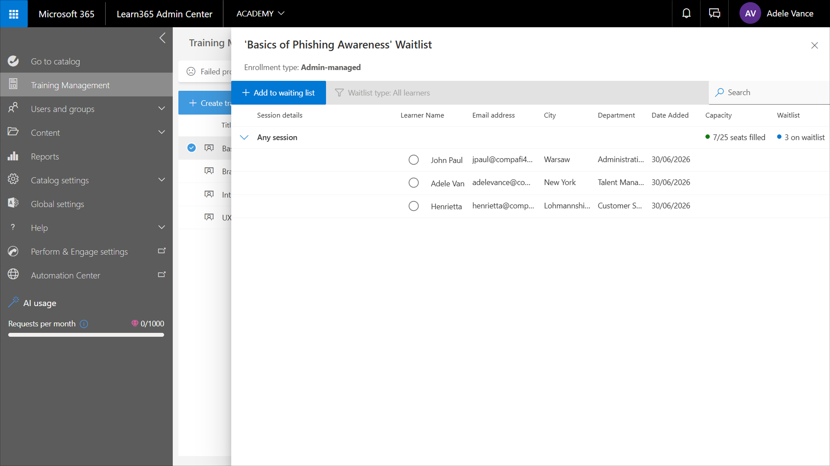Click the AV profile avatar
This screenshot has height=466, width=830.
tap(750, 14)
